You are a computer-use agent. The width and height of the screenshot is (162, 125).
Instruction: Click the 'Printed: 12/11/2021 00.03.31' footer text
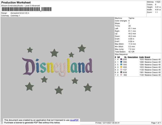click(107, 123)
